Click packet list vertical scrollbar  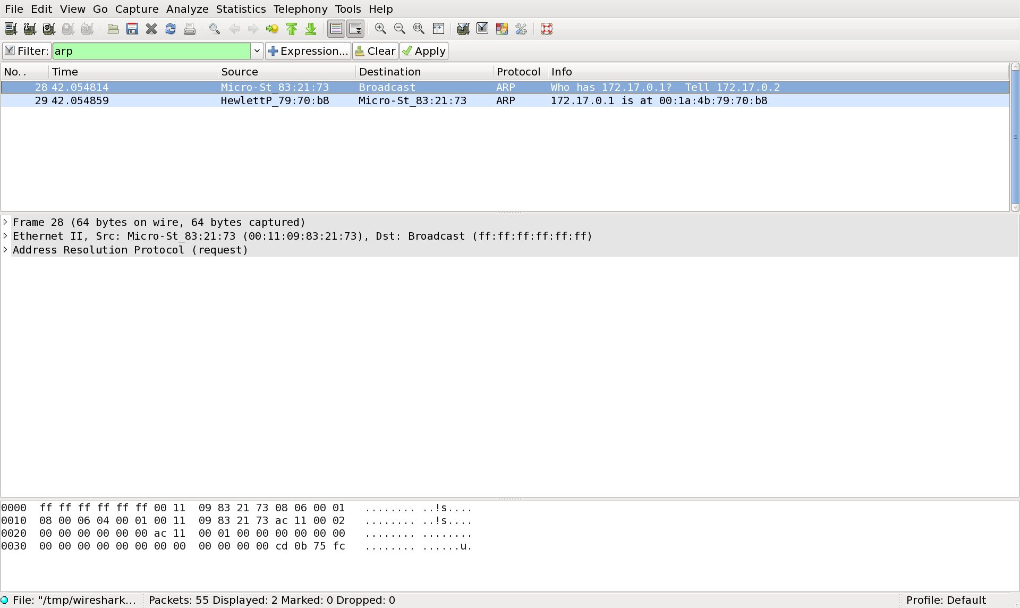click(x=1015, y=137)
